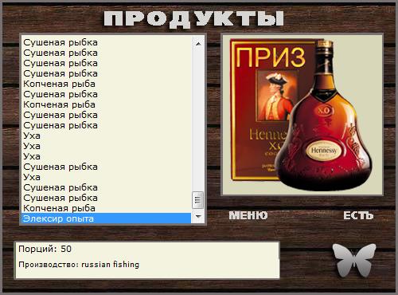
Task: Click the butterfly icon
Action: click(354, 261)
